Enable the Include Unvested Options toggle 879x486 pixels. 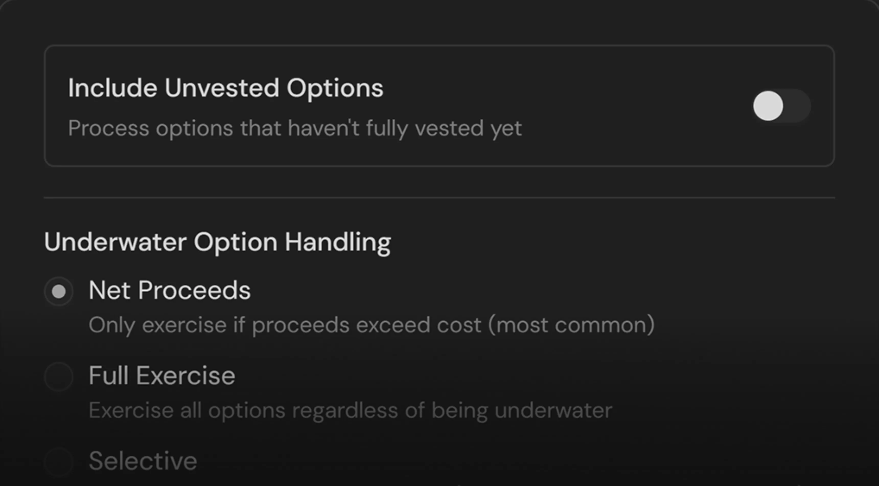tap(781, 106)
